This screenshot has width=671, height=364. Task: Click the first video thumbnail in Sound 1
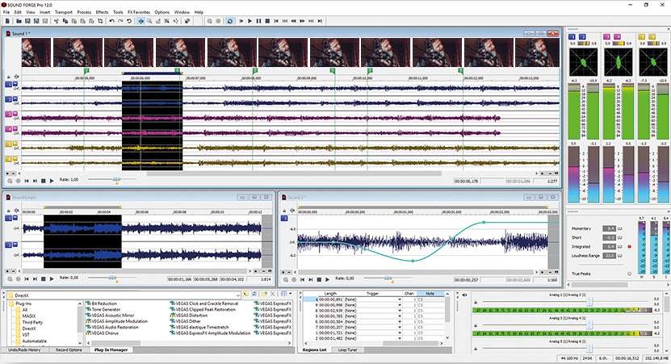coord(36,53)
